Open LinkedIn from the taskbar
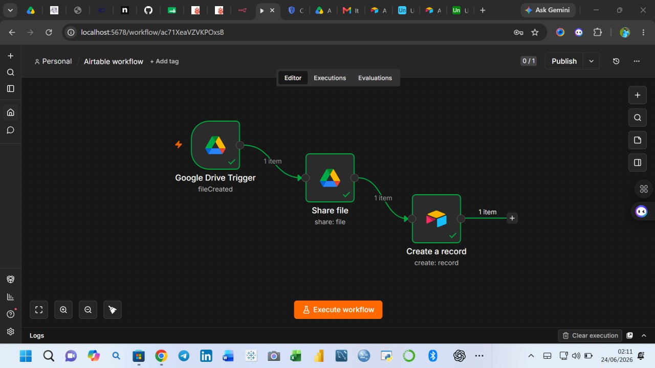Viewport: 655px width, 368px height. pyautogui.click(x=206, y=356)
